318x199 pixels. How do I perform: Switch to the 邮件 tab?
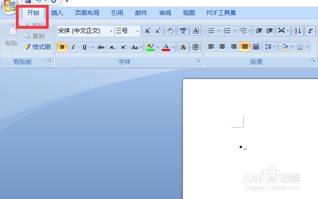141,13
